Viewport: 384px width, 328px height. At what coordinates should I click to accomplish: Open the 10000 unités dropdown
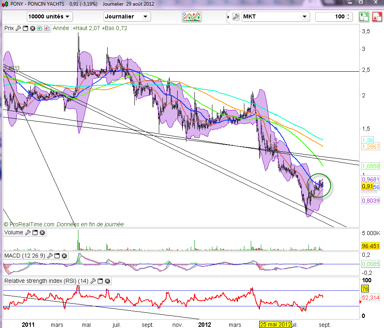tap(50, 17)
